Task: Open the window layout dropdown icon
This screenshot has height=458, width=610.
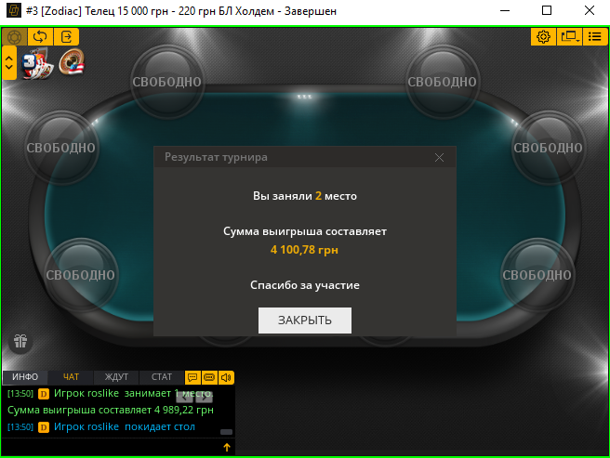Action: 569,37
